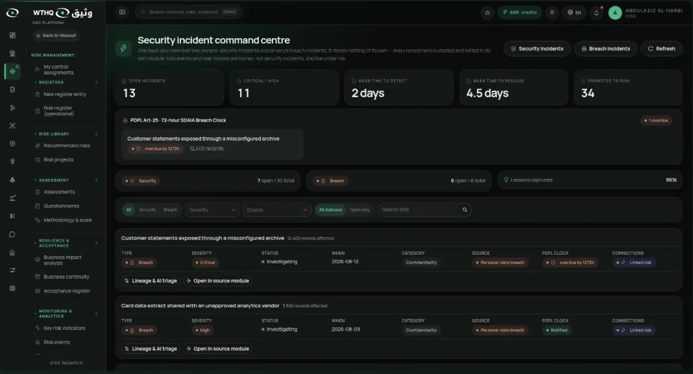Open in source module for Customer statements incident

click(217, 281)
